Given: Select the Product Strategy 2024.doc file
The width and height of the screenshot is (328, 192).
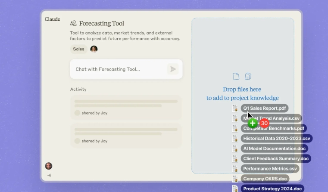Looking at the screenshot, I should click(x=272, y=189).
